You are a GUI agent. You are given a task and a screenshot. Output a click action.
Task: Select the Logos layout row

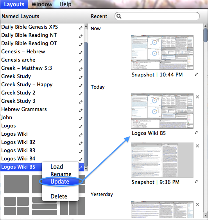[x=42, y=126]
